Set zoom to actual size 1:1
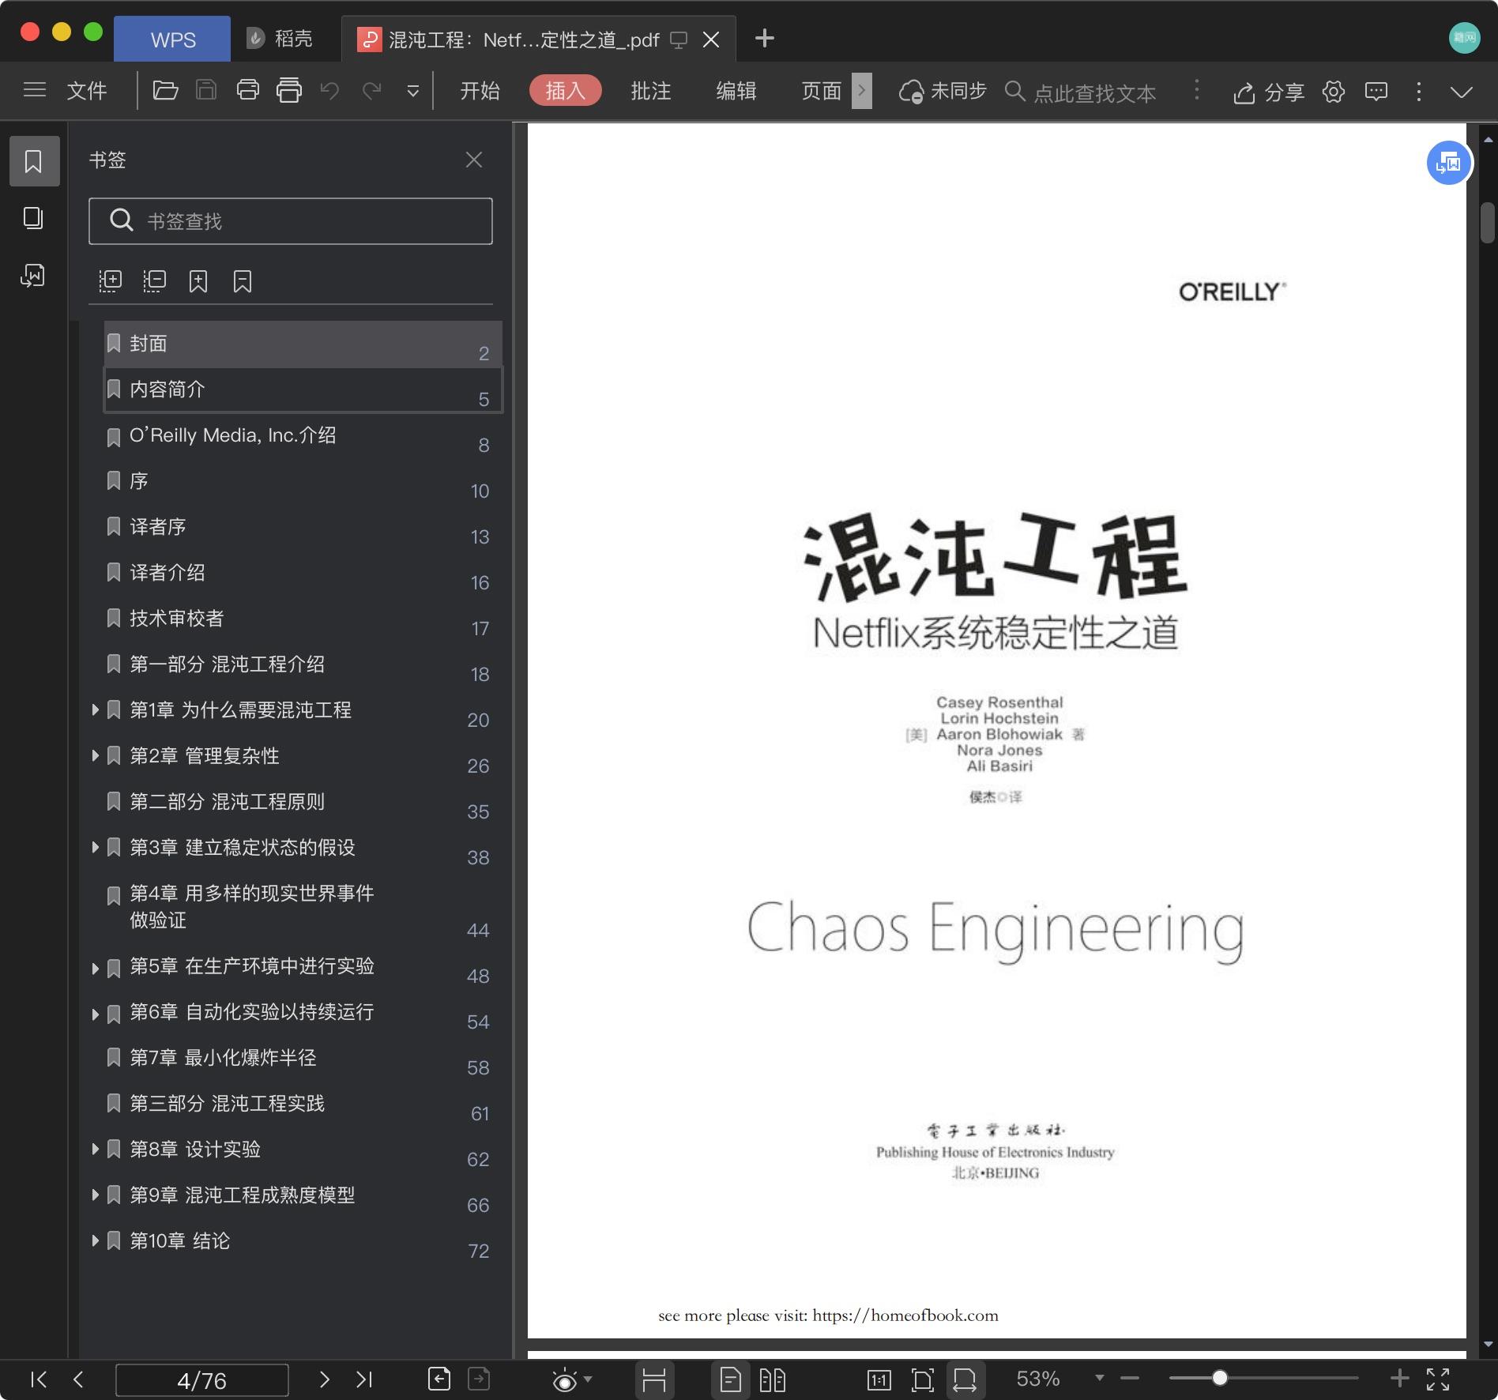This screenshot has width=1498, height=1400. pos(879,1379)
